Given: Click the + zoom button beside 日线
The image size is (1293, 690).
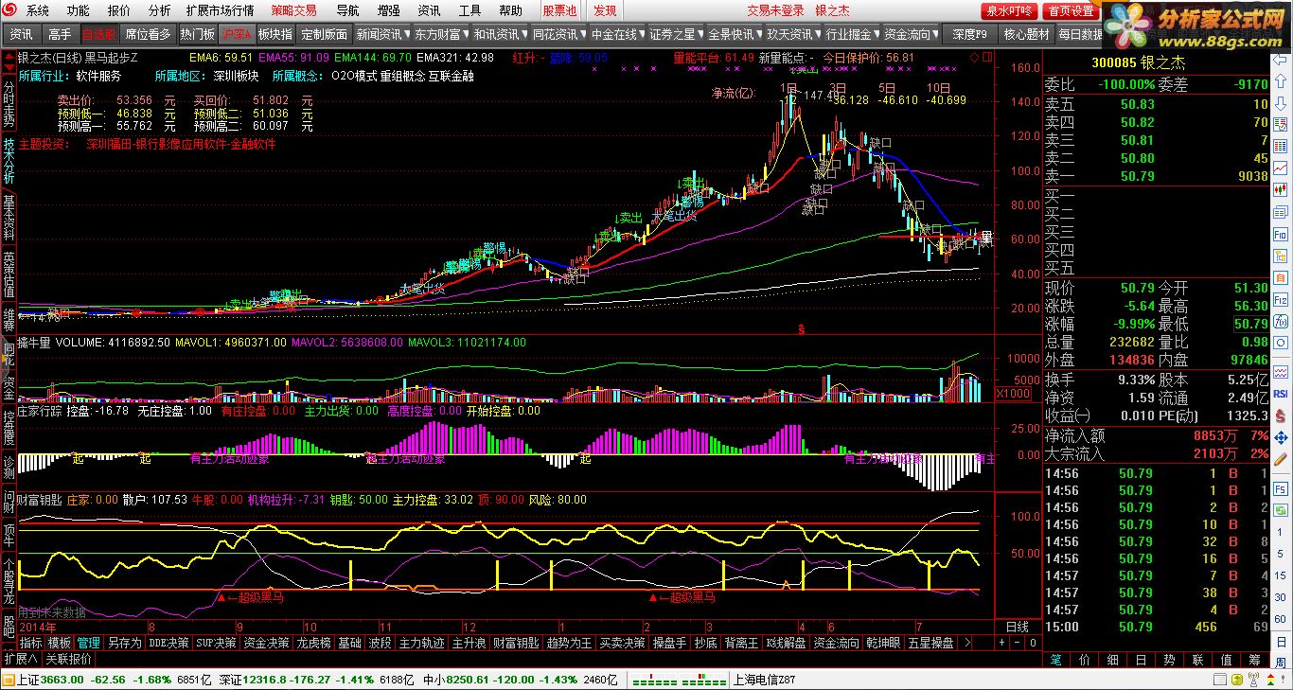Looking at the screenshot, I should (x=1003, y=643).
